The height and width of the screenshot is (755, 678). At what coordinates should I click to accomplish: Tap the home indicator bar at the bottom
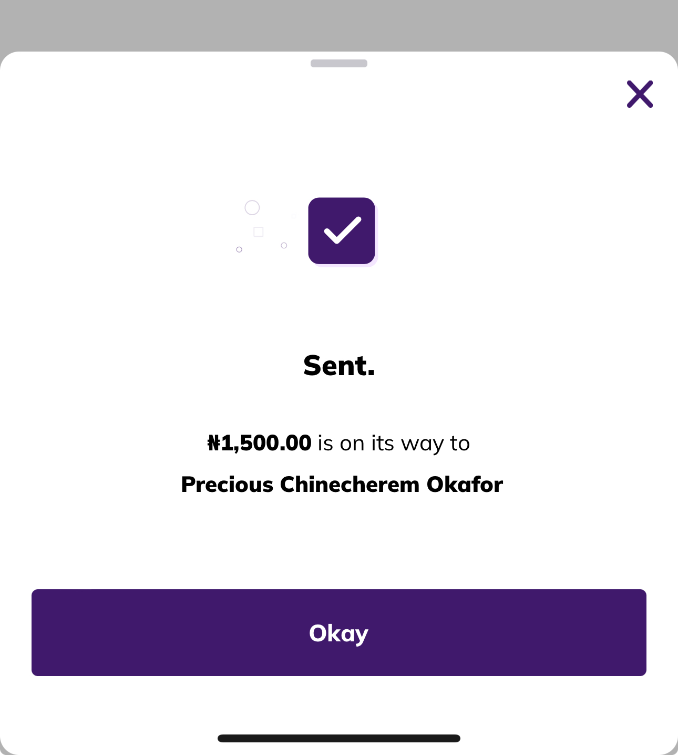[339, 738]
